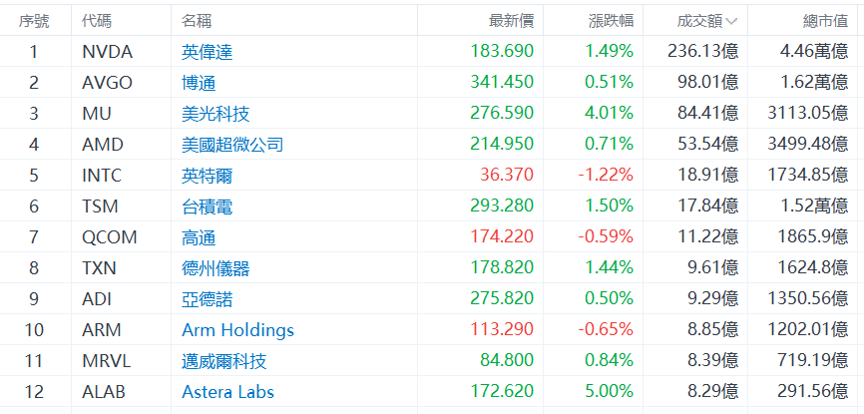Image resolution: width=864 pixels, height=414 pixels.
Task: Click the 序號 column header
Action: coord(34,21)
